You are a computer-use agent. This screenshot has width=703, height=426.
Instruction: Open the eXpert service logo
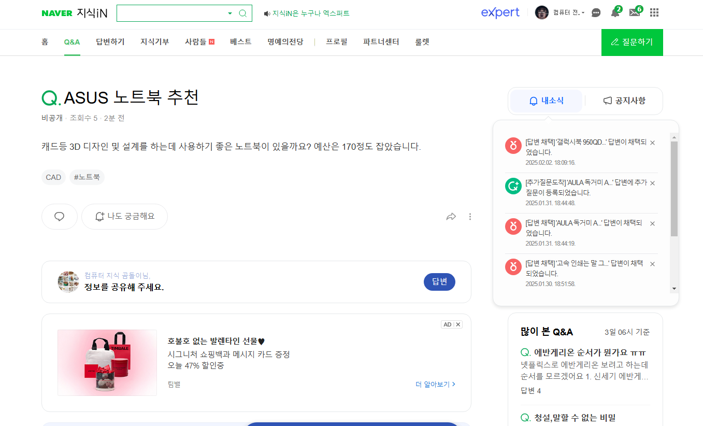click(500, 13)
